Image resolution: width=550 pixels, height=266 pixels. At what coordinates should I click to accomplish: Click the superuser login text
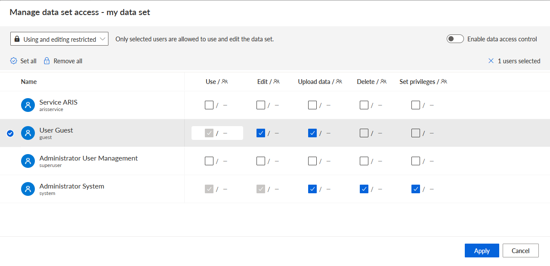[50, 166]
